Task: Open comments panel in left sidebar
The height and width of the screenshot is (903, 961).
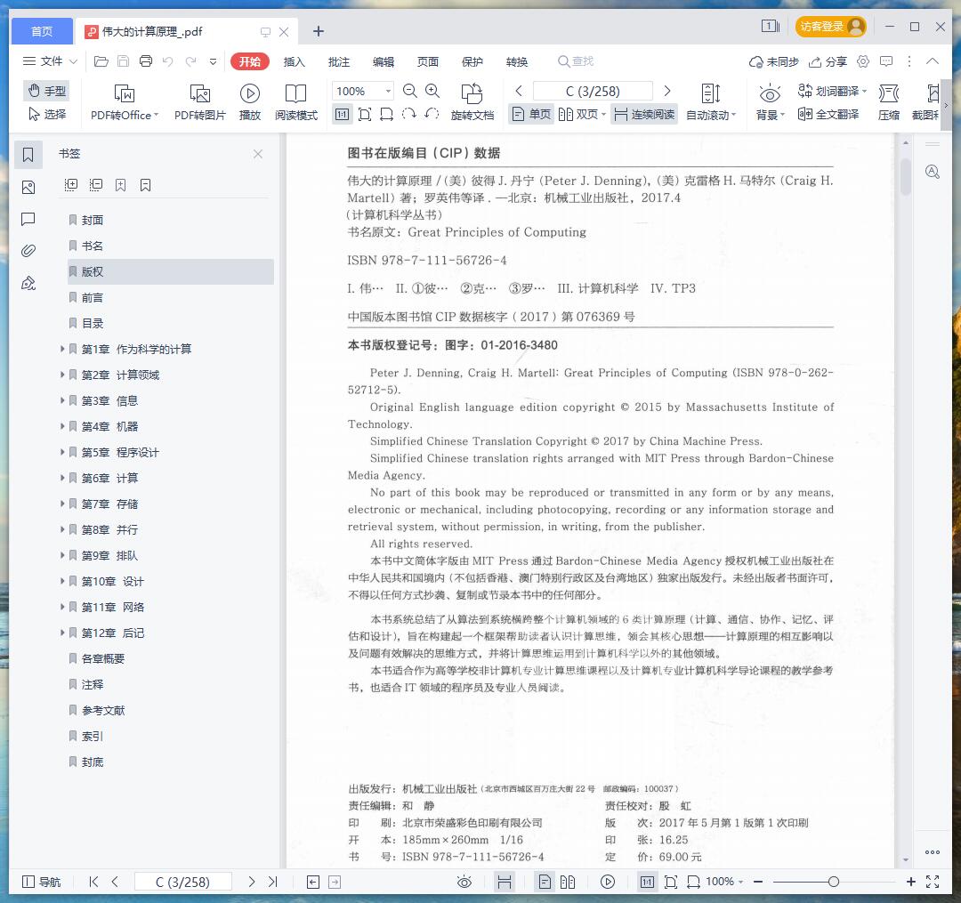Action: (x=28, y=220)
